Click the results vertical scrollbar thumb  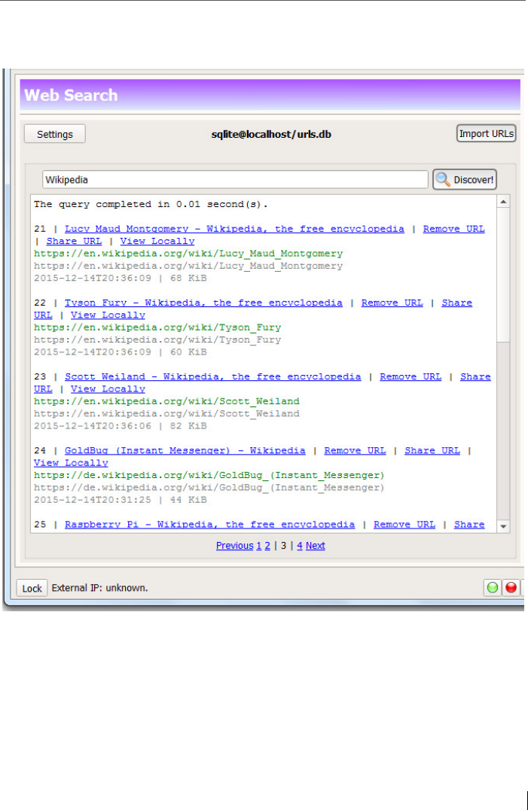(503, 274)
